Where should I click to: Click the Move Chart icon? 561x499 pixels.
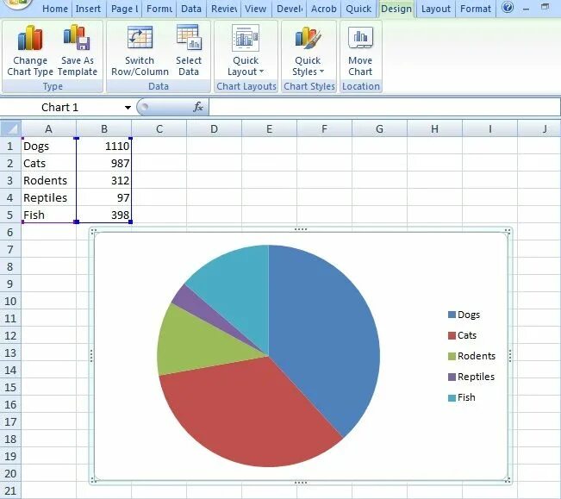360,38
